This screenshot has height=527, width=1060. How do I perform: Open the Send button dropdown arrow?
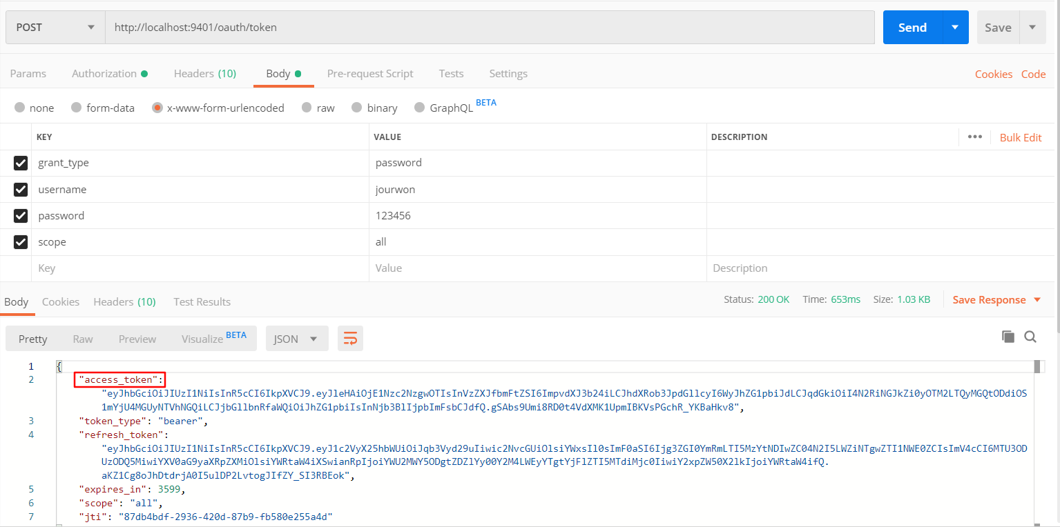click(x=956, y=27)
